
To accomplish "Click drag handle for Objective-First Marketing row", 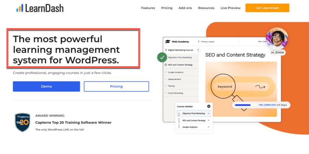I will pyautogui.click(x=179, y=114).
